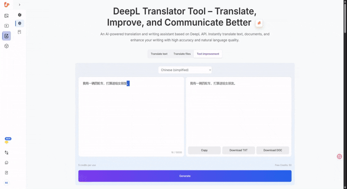The height and width of the screenshot is (189, 347).
Task: Click the Download TXT button
Action: (239, 150)
